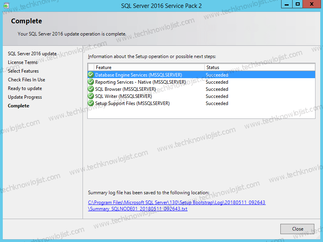
Task: Click the SQL Server icon in the title bar
Action: (6, 5)
